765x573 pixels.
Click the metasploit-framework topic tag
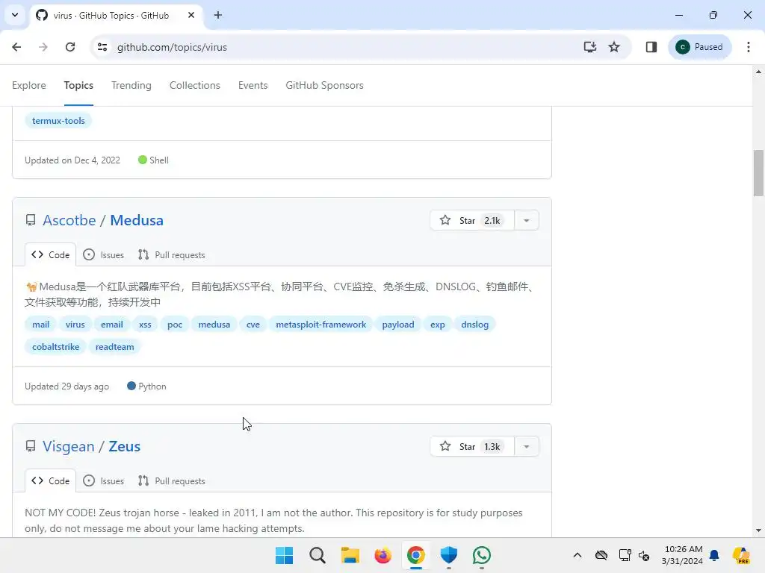tap(321, 325)
